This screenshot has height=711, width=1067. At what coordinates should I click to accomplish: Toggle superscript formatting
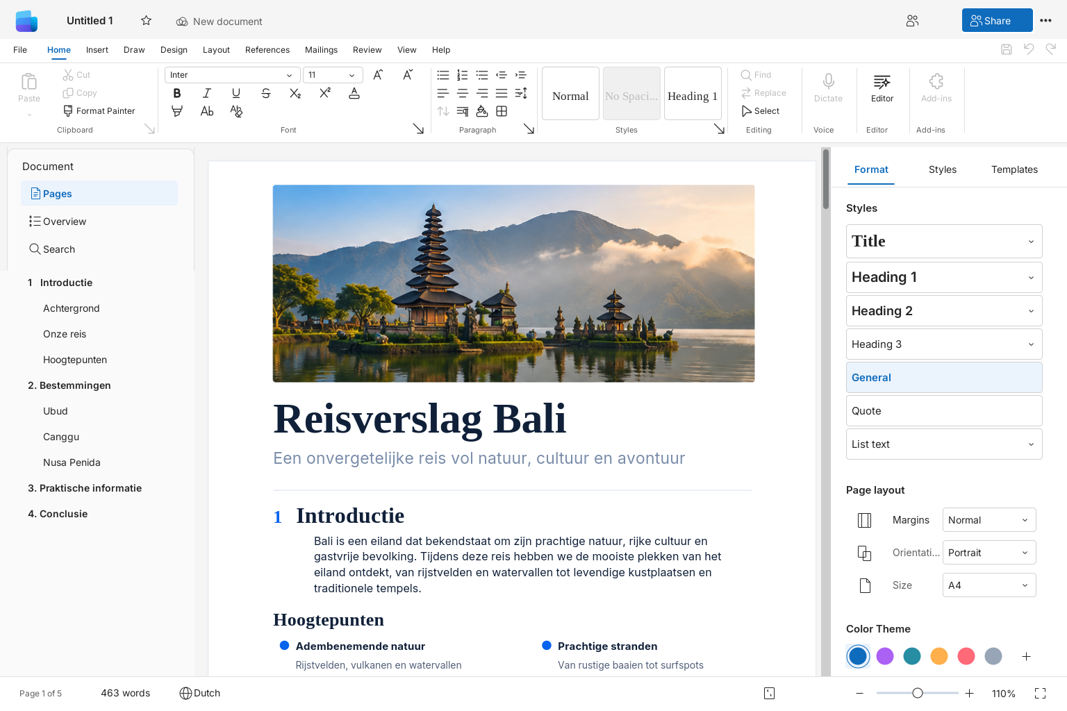(x=325, y=93)
